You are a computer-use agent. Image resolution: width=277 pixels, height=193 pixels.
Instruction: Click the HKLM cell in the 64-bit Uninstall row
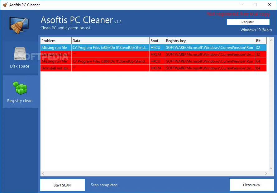pos(157,68)
